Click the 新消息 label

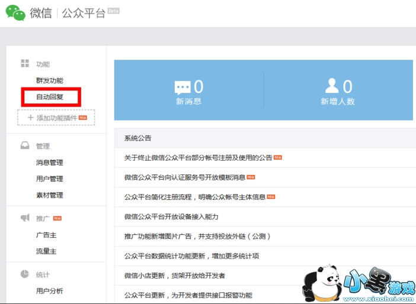(188, 101)
